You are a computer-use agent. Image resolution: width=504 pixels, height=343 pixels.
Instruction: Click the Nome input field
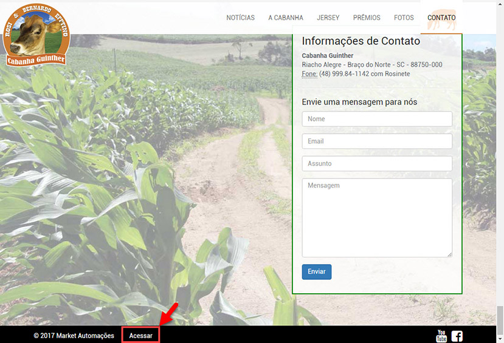[377, 119]
